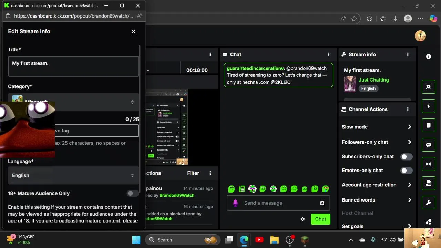Click the 00:18:00 stream timer
Screen dimensions: 441x248
click(x=197, y=70)
